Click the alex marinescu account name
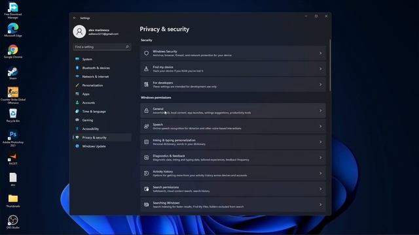This screenshot has width=419, height=235. pyautogui.click(x=99, y=30)
